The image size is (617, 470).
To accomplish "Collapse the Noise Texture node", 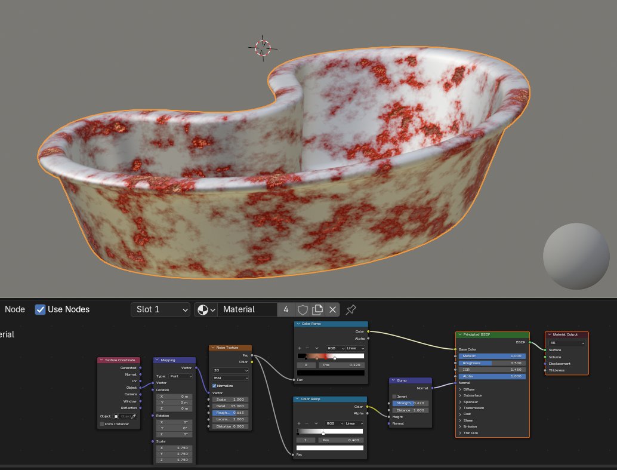I will [x=213, y=348].
